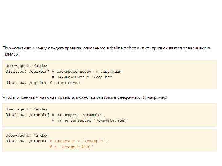Click the asterisk in "Чтобы отменить *"
The image size is (222, 166).
click(37, 97)
